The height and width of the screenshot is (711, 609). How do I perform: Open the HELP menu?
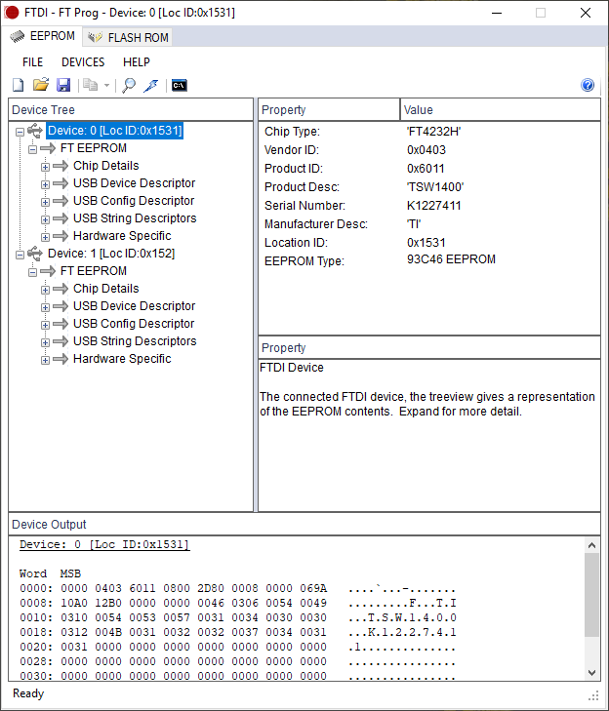click(136, 62)
